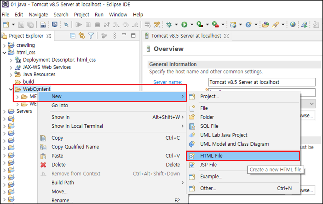This screenshot has width=323, height=204.
Task: Click the Open Console monitor toolbar icon
Action: 55,24
